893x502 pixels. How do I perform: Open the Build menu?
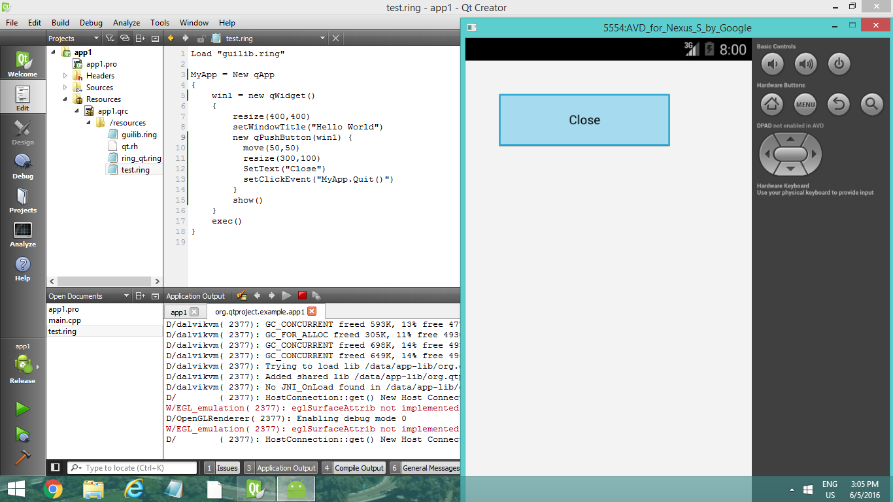click(x=60, y=22)
